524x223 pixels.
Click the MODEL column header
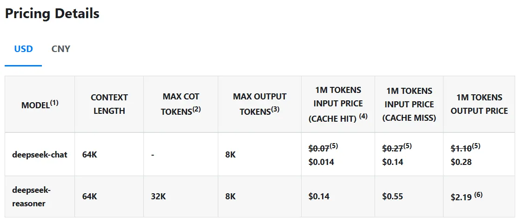click(x=40, y=105)
